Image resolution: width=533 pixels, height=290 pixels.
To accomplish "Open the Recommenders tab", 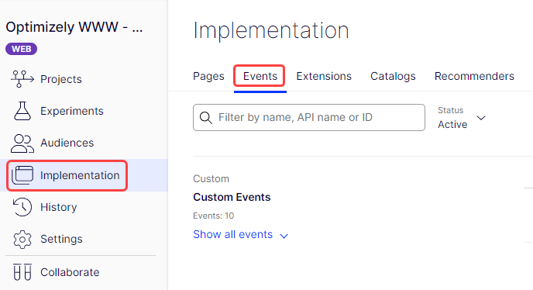I will 474,76.
